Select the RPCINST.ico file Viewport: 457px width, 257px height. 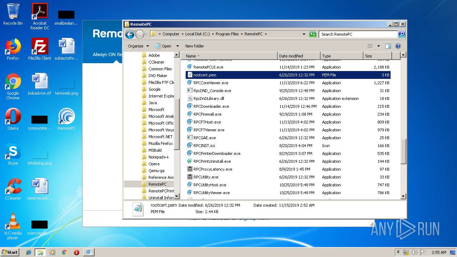204,146
